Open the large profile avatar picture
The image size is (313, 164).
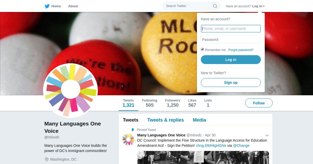[70, 91]
